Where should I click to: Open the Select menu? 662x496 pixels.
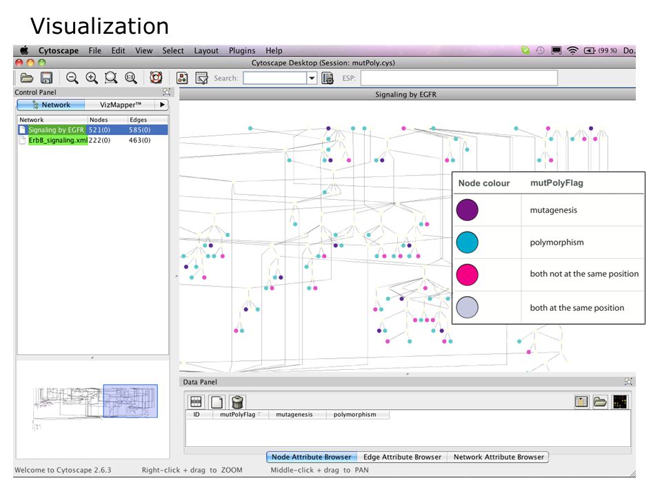click(x=173, y=50)
